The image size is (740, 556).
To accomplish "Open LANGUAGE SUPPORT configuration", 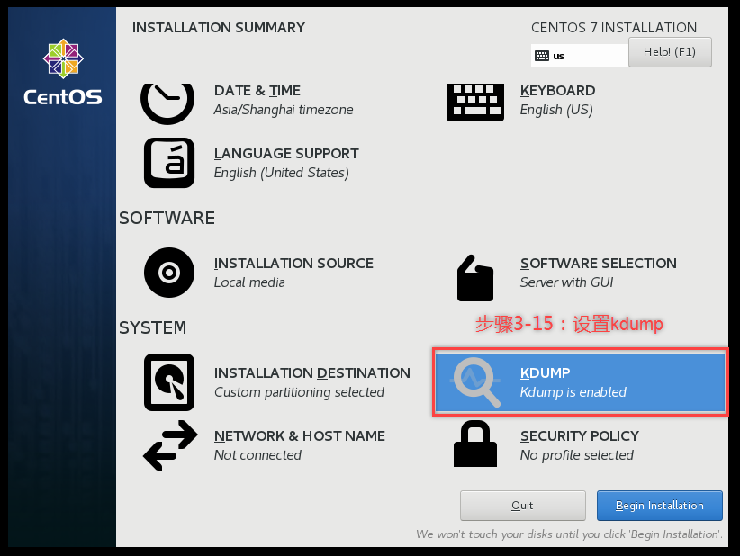I will pos(286,154).
